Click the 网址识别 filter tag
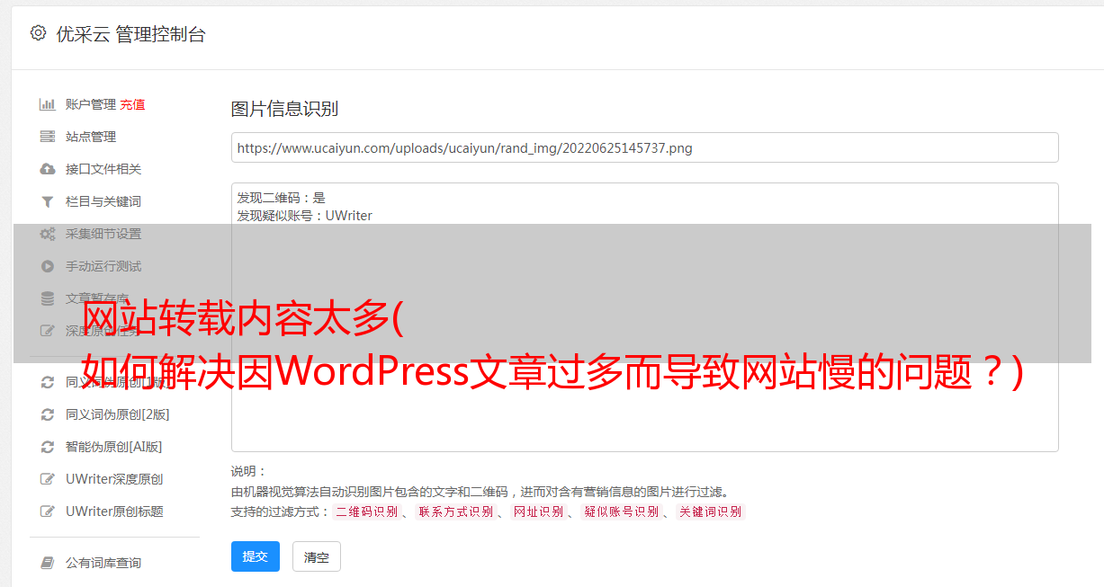 pyautogui.click(x=538, y=511)
